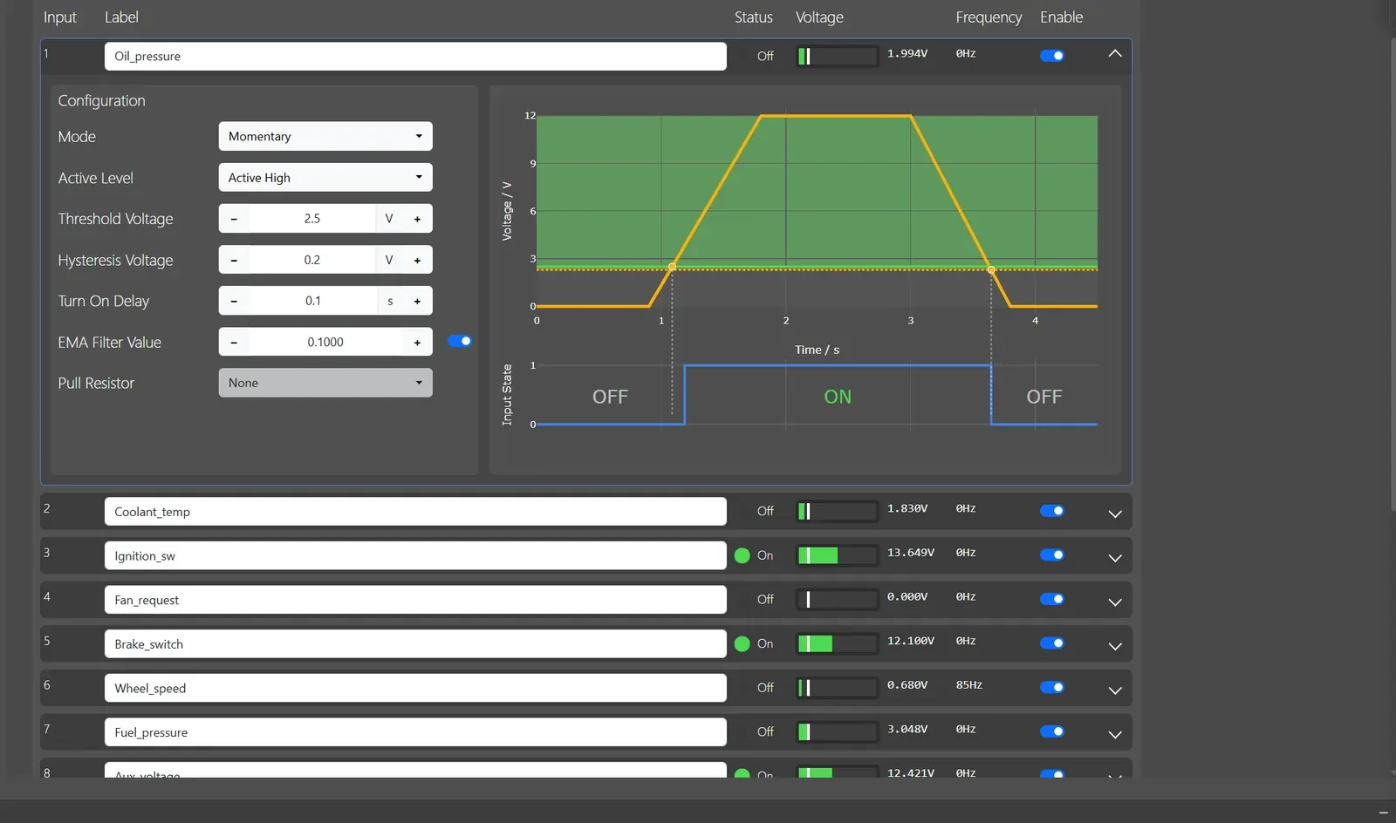Click the Wheel_speed 85Hz frequency reading
Viewport: 1396px width, 823px height.
coord(969,685)
